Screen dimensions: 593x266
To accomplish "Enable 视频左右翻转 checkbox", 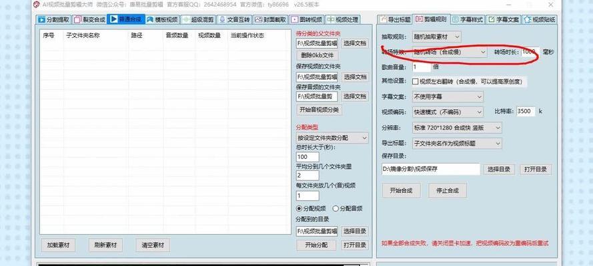I will pyautogui.click(x=416, y=81).
